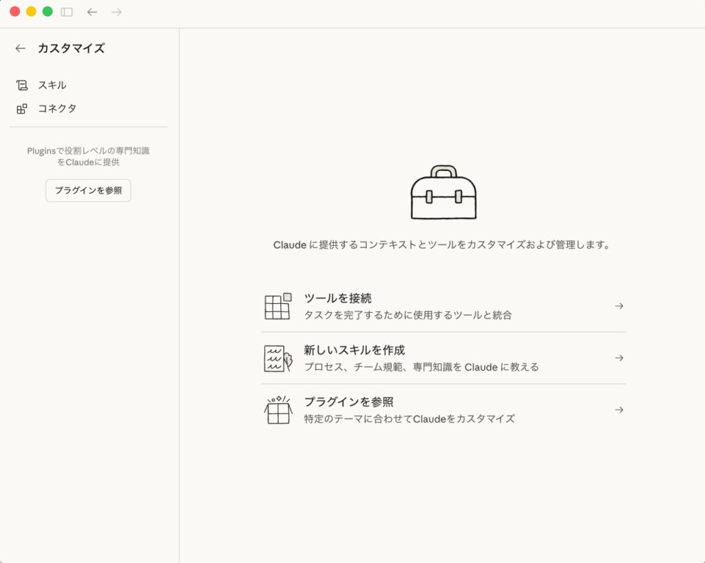Click the document icon beside 新しいスキルを作成
This screenshot has width=705, height=563.
pyautogui.click(x=277, y=358)
